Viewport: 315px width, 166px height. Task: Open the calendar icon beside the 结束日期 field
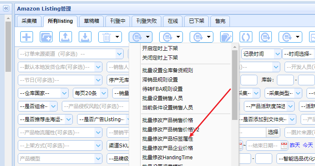tap(284, 146)
